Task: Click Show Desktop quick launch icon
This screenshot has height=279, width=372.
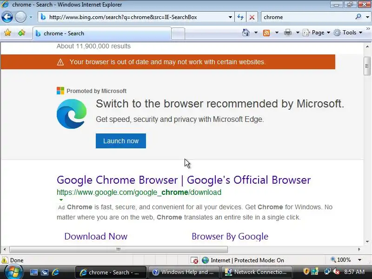Action: click(33, 272)
